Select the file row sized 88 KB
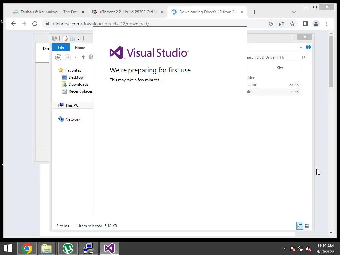The height and width of the screenshot is (255, 340). tap(273, 85)
